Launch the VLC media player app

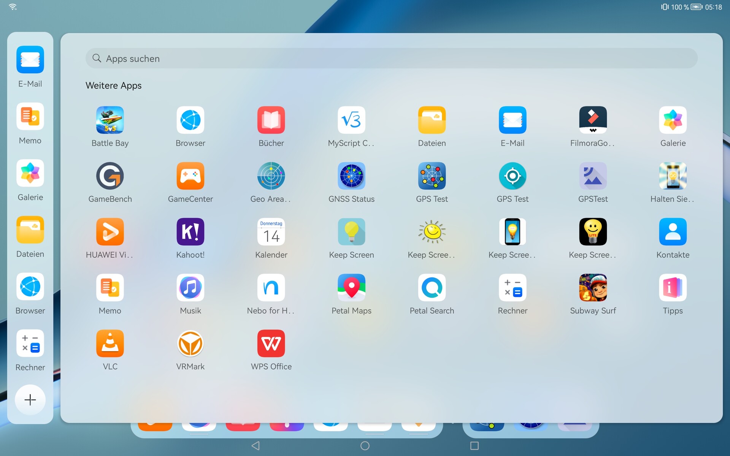(110, 344)
